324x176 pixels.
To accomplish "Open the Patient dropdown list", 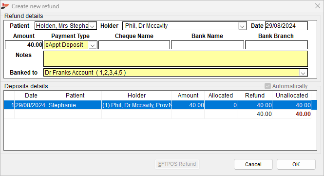I will (x=93, y=26).
